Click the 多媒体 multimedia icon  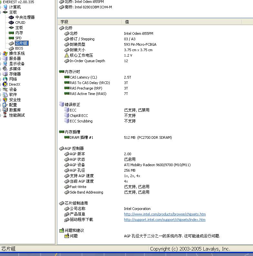click(x=5, y=69)
